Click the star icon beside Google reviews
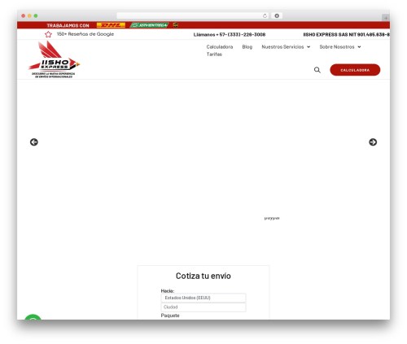The width and height of the screenshot is (407, 344). (x=48, y=34)
